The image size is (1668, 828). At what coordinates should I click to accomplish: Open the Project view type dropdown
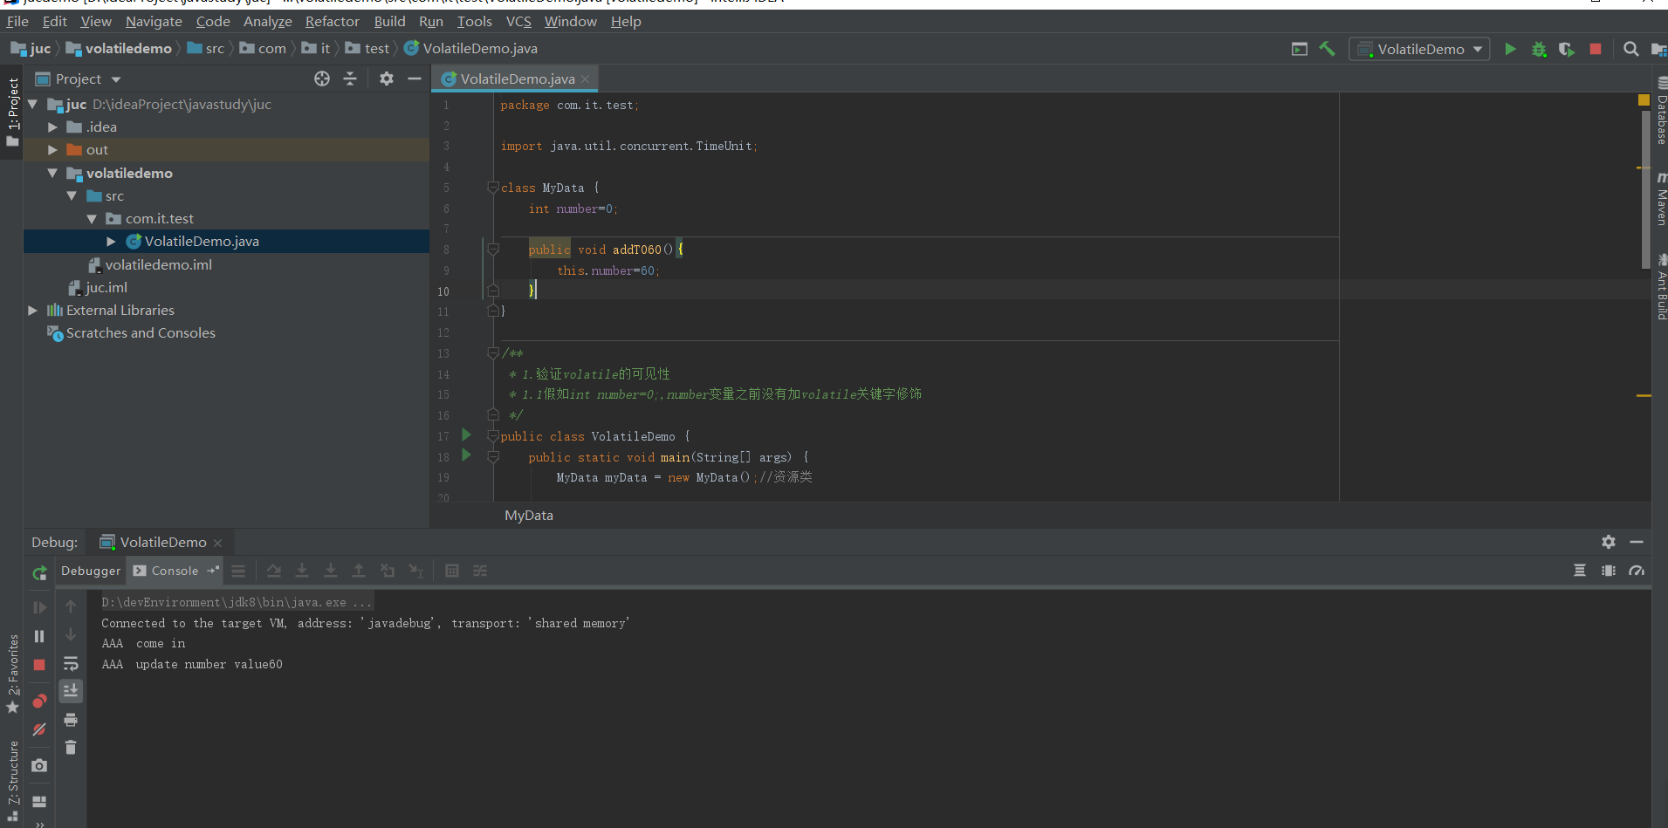[x=116, y=79]
